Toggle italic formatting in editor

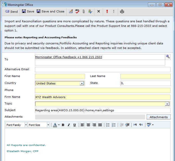[x=69, y=125]
